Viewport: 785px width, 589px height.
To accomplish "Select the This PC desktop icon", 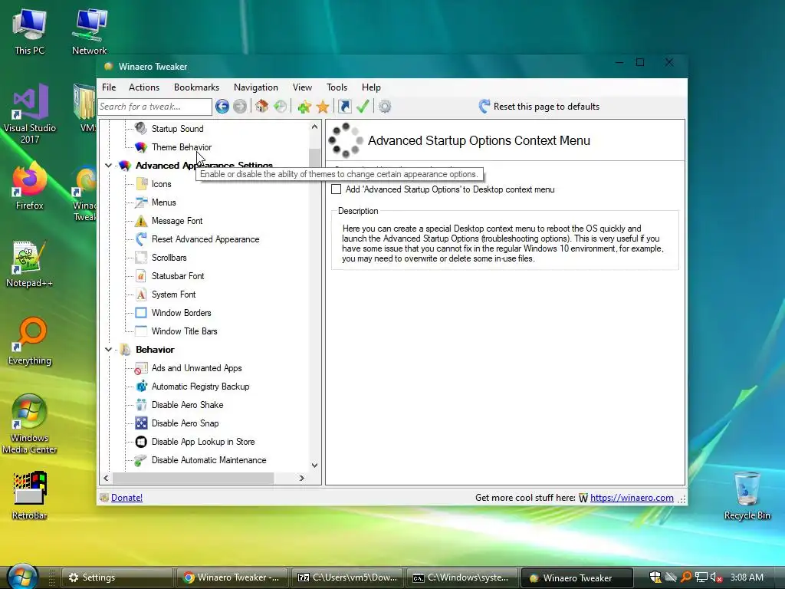I will (30, 32).
